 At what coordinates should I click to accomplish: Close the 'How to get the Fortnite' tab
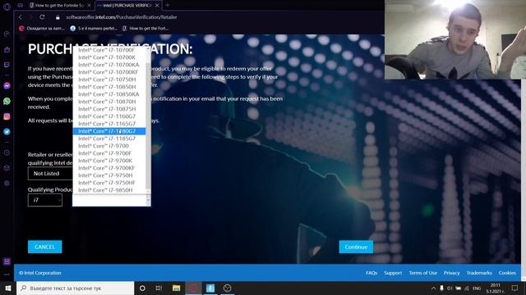tap(89, 6)
